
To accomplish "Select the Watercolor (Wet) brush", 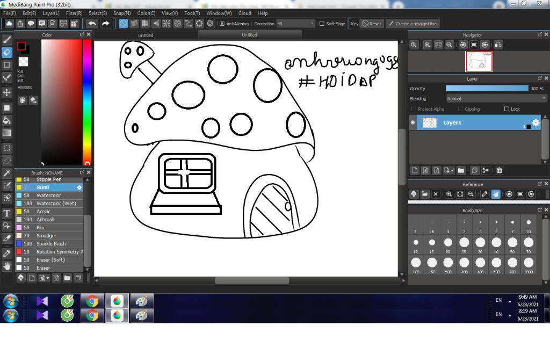I will pyautogui.click(x=49, y=204).
